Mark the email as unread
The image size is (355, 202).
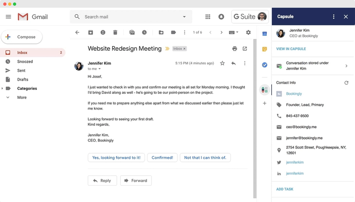pos(132,32)
